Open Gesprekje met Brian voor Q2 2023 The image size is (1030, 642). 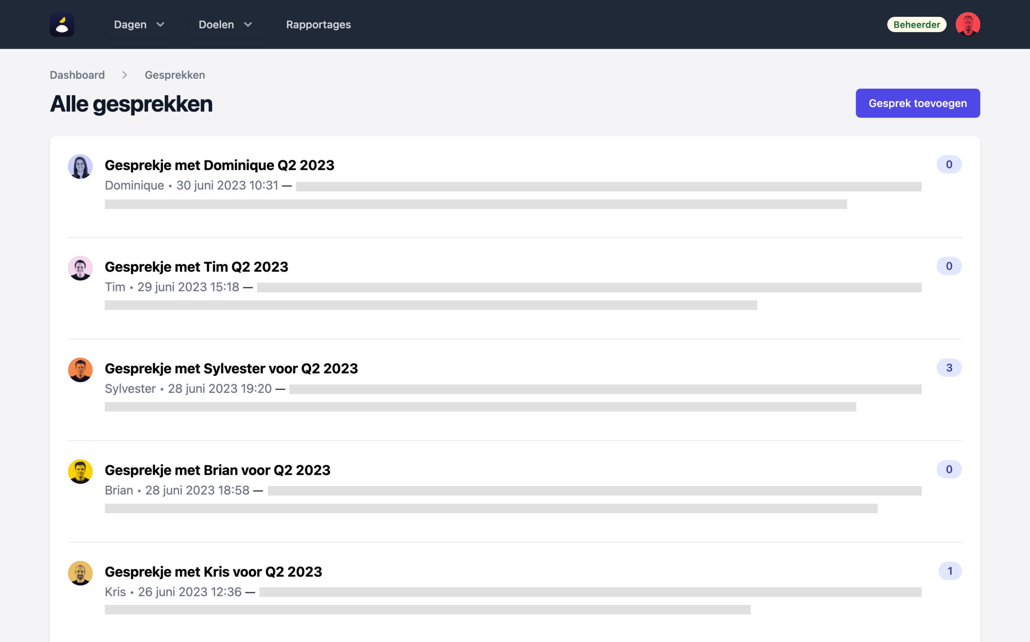217,470
